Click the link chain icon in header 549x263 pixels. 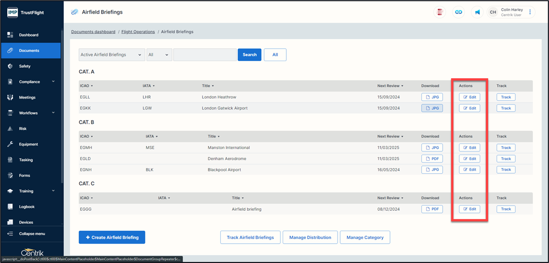click(x=458, y=12)
